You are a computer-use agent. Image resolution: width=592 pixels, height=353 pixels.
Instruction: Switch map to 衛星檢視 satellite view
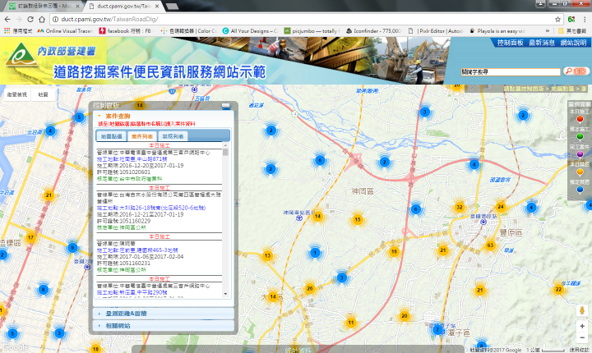[x=17, y=94]
